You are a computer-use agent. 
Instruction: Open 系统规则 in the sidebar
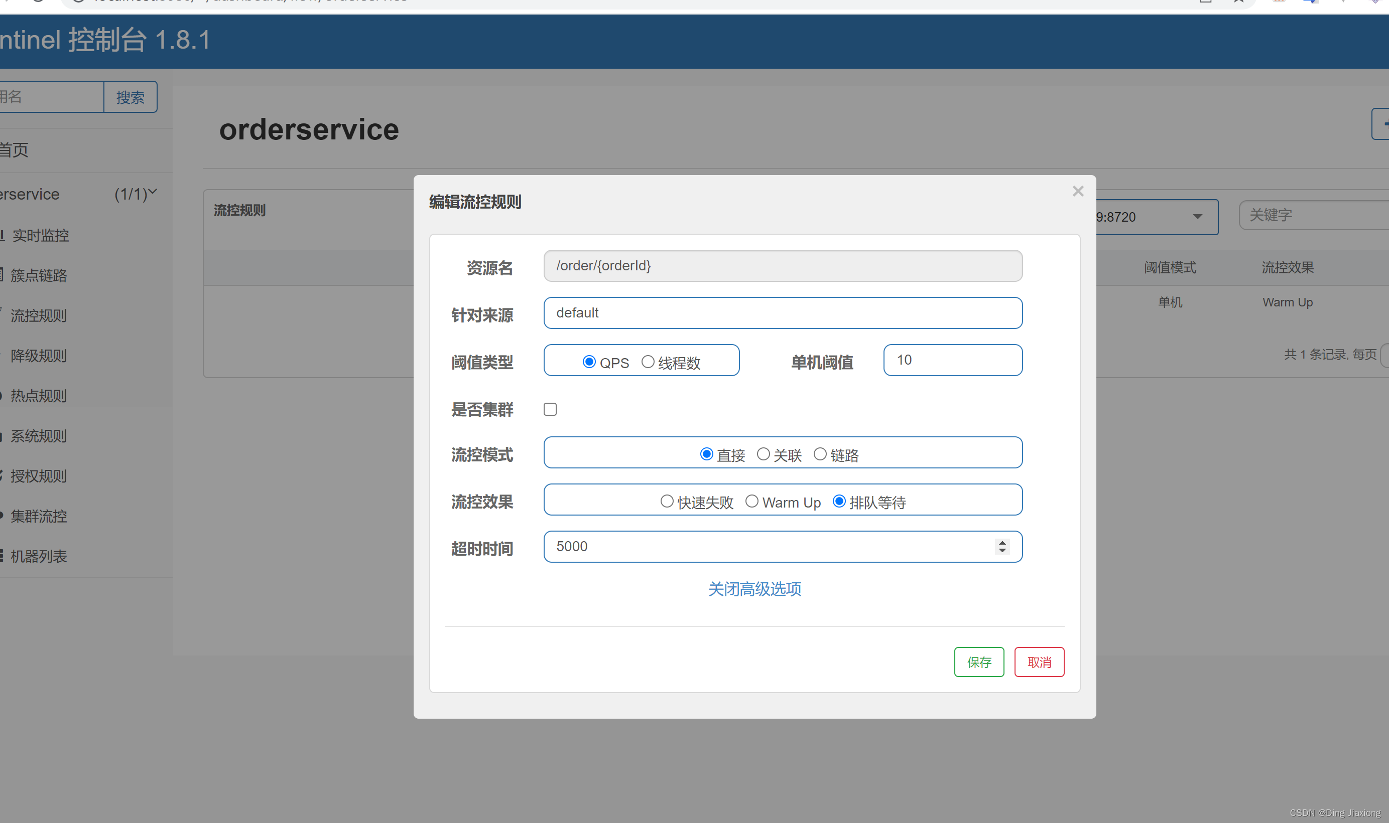coord(86,436)
